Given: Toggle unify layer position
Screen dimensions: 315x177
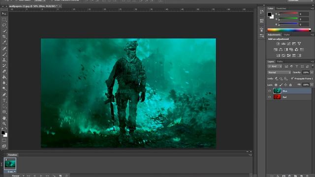Looking at the screenshot, I should click(277, 79).
